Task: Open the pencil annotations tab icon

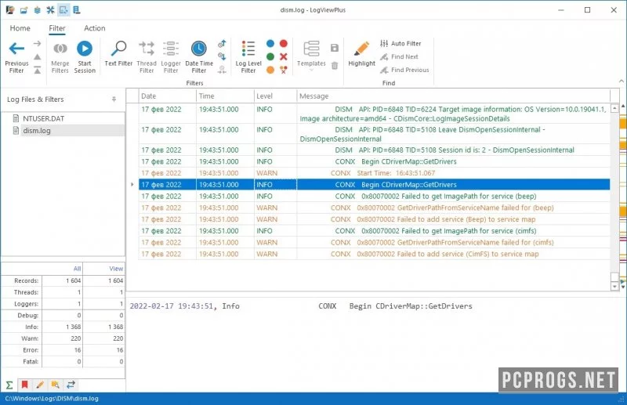Action: click(x=40, y=385)
